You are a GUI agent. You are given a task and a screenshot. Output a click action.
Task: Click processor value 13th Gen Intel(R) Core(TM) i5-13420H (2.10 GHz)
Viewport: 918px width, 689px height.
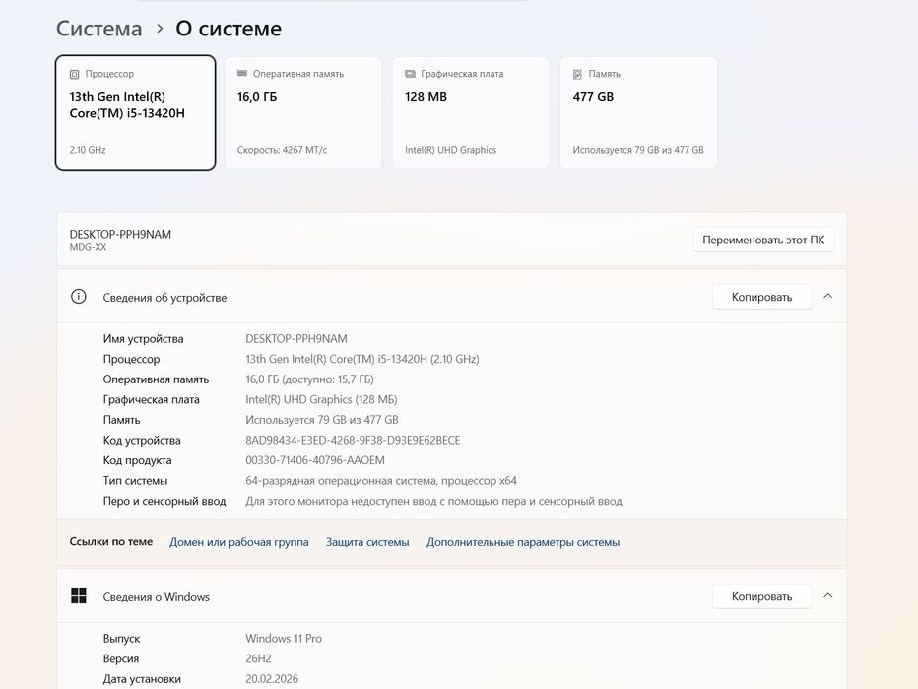pyautogui.click(x=362, y=359)
